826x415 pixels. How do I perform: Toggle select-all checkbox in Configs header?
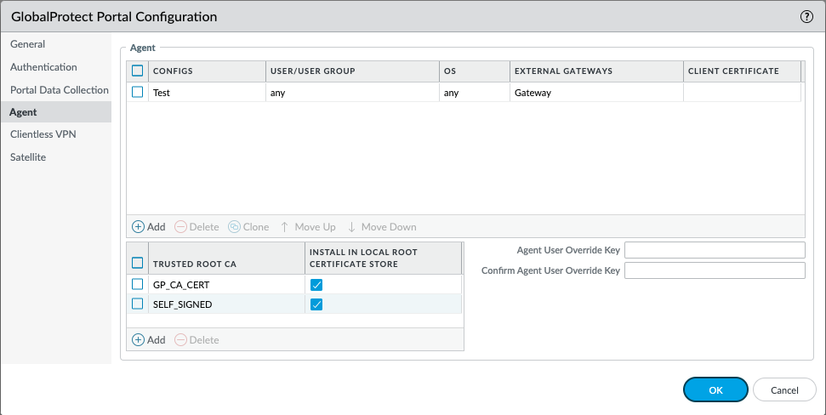137,71
